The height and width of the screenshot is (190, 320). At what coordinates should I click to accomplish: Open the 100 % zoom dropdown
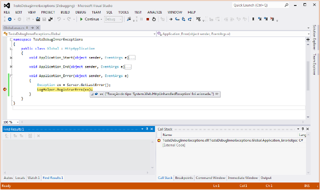click(17, 122)
